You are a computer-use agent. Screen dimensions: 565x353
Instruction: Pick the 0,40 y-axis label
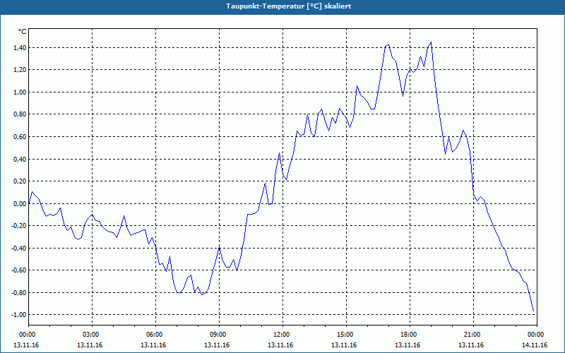[20, 160]
